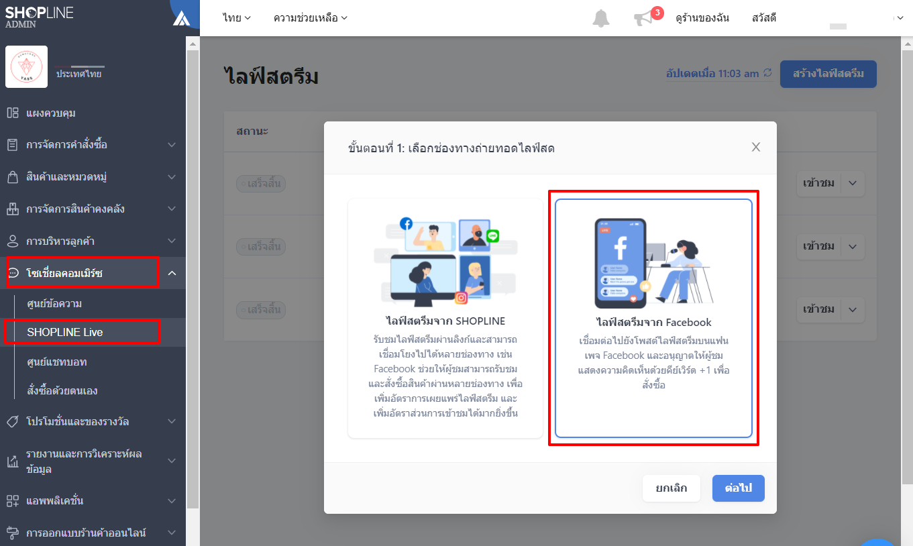Click the store avatar thumbnail
Viewport: 913px width, 546px height.
[x=26, y=66]
